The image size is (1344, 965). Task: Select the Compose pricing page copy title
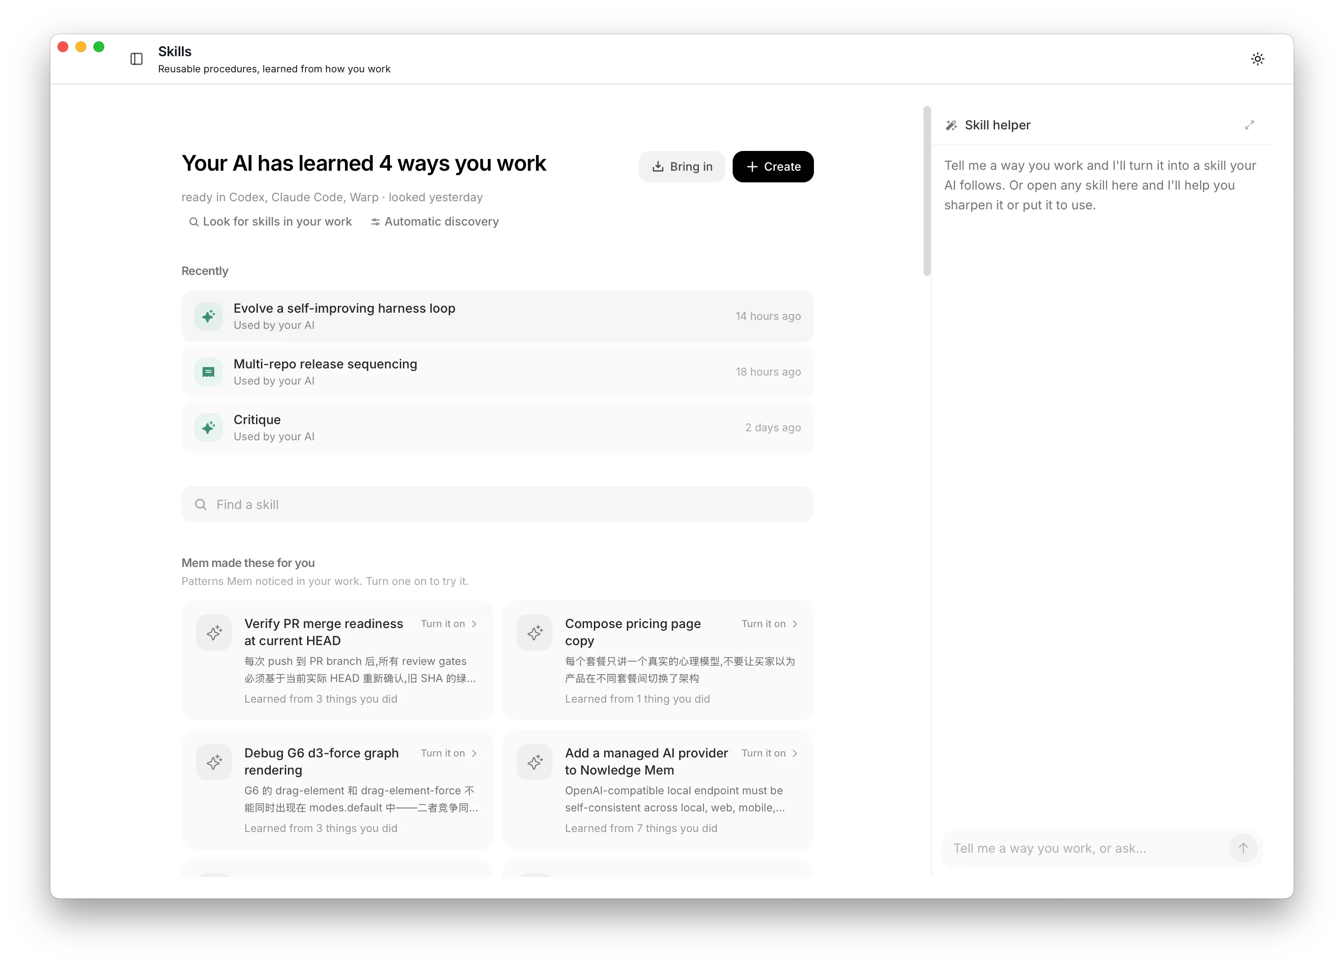click(633, 632)
